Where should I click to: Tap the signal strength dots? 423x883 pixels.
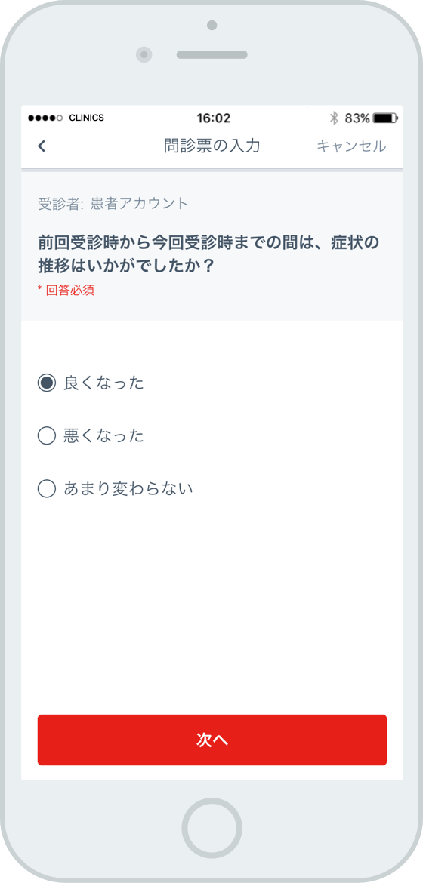45,118
